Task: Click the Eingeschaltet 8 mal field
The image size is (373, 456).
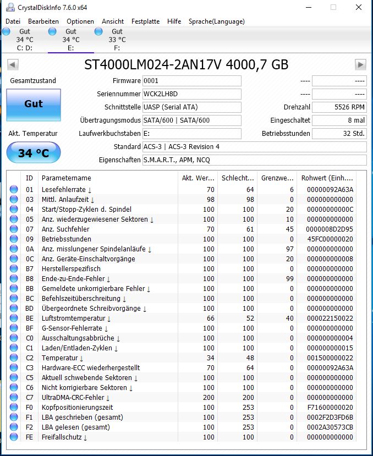Action: pos(339,120)
